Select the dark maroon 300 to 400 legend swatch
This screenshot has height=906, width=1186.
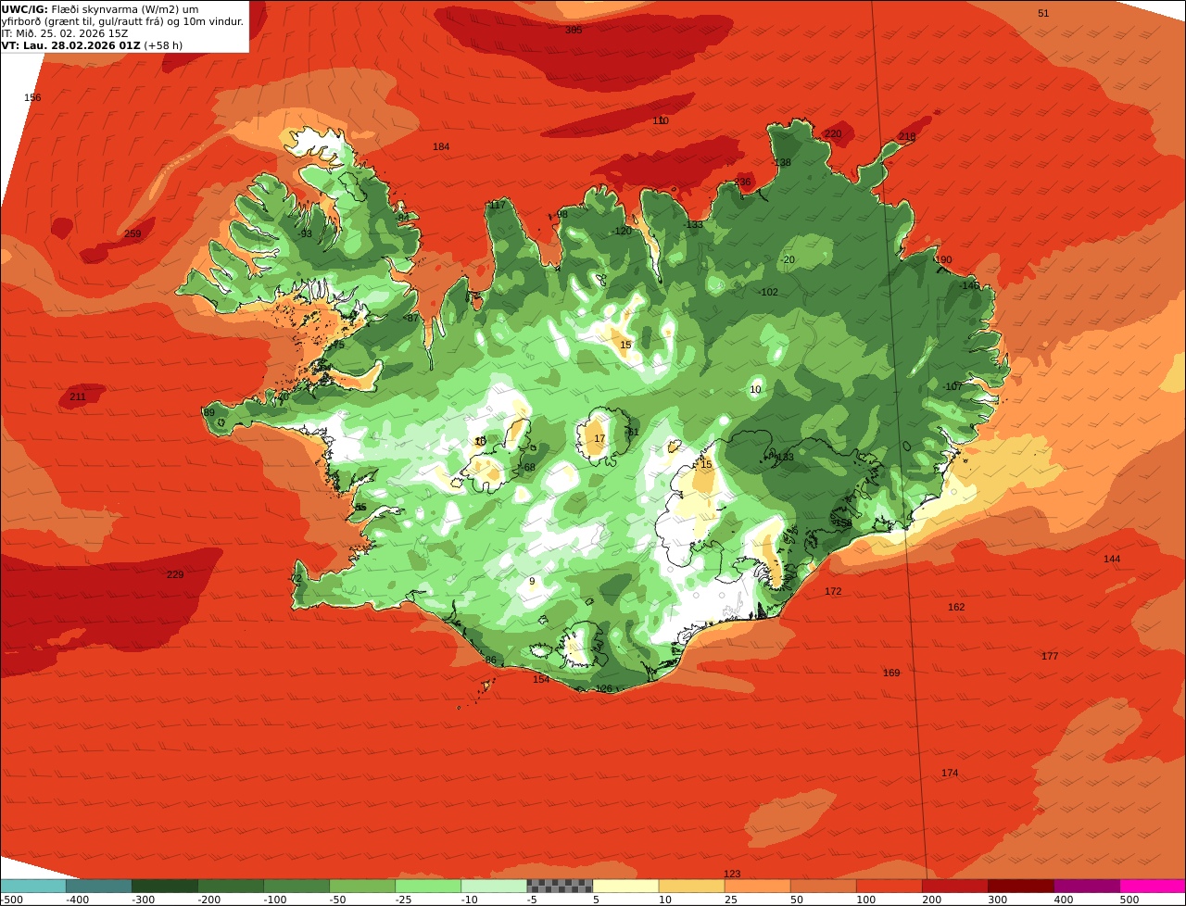[1021, 886]
